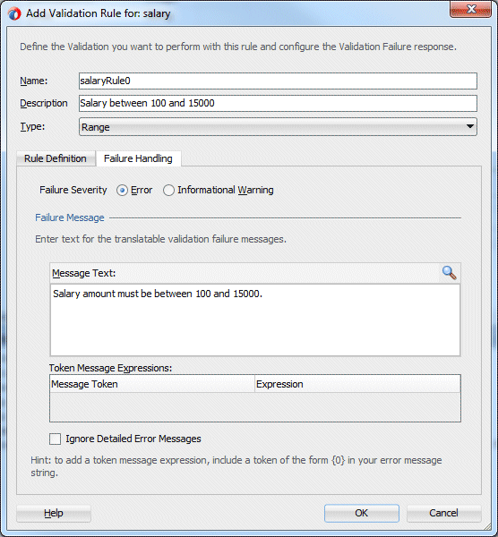498x537 pixels.
Task: Click the Cancel button
Action: pos(444,513)
